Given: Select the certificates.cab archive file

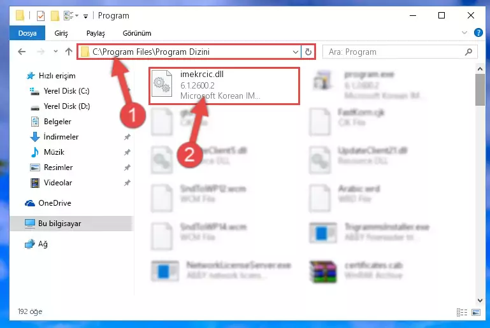Looking at the screenshot, I should pos(356,271).
